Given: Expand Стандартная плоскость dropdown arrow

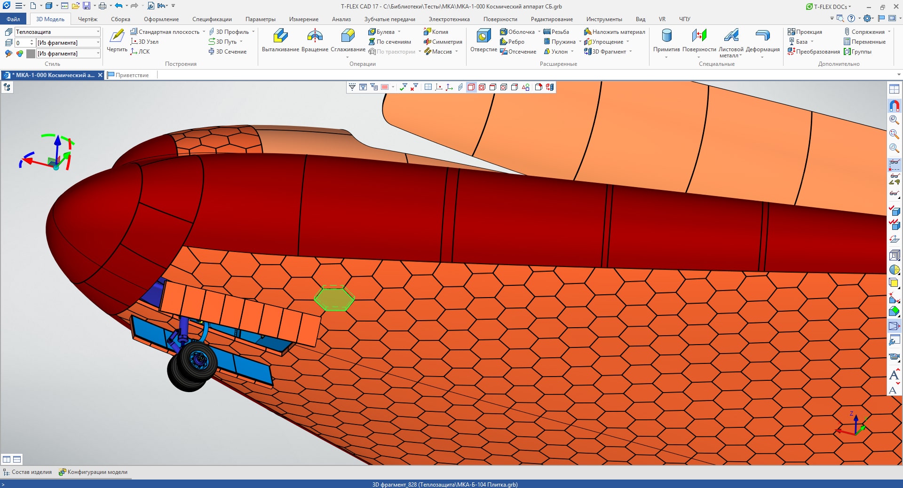Looking at the screenshot, I should 204,32.
